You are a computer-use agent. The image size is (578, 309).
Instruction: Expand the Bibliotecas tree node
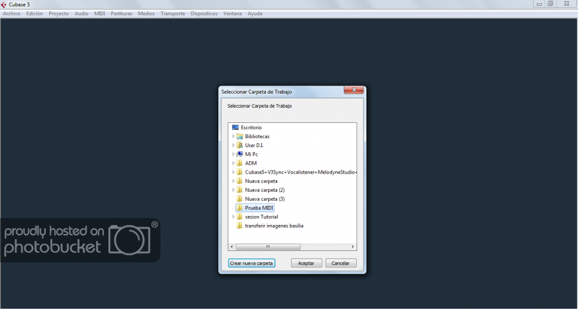tap(233, 136)
